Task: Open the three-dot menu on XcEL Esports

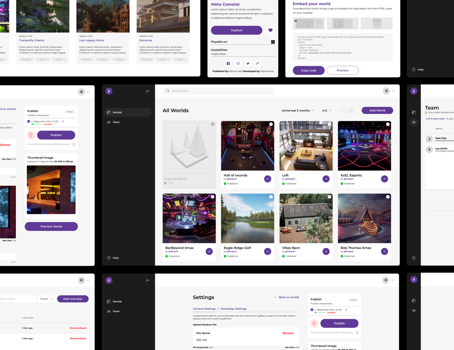Action: tap(388, 124)
